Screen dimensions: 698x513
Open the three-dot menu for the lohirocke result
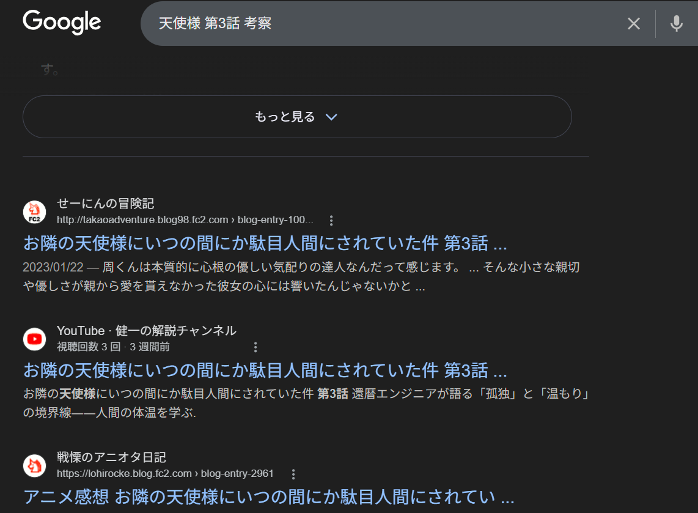(293, 474)
